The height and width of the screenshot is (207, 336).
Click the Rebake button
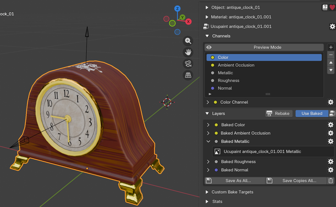pos(279,114)
